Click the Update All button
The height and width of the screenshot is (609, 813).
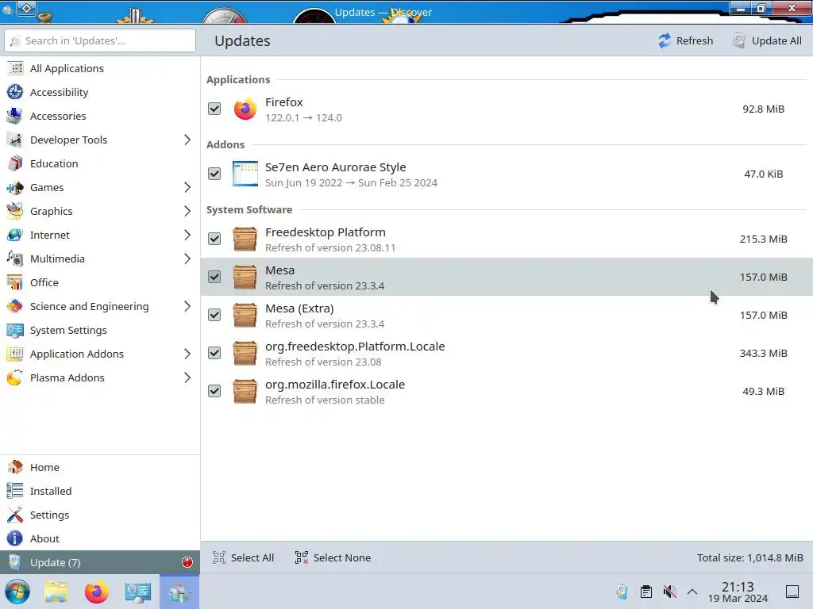coord(767,40)
